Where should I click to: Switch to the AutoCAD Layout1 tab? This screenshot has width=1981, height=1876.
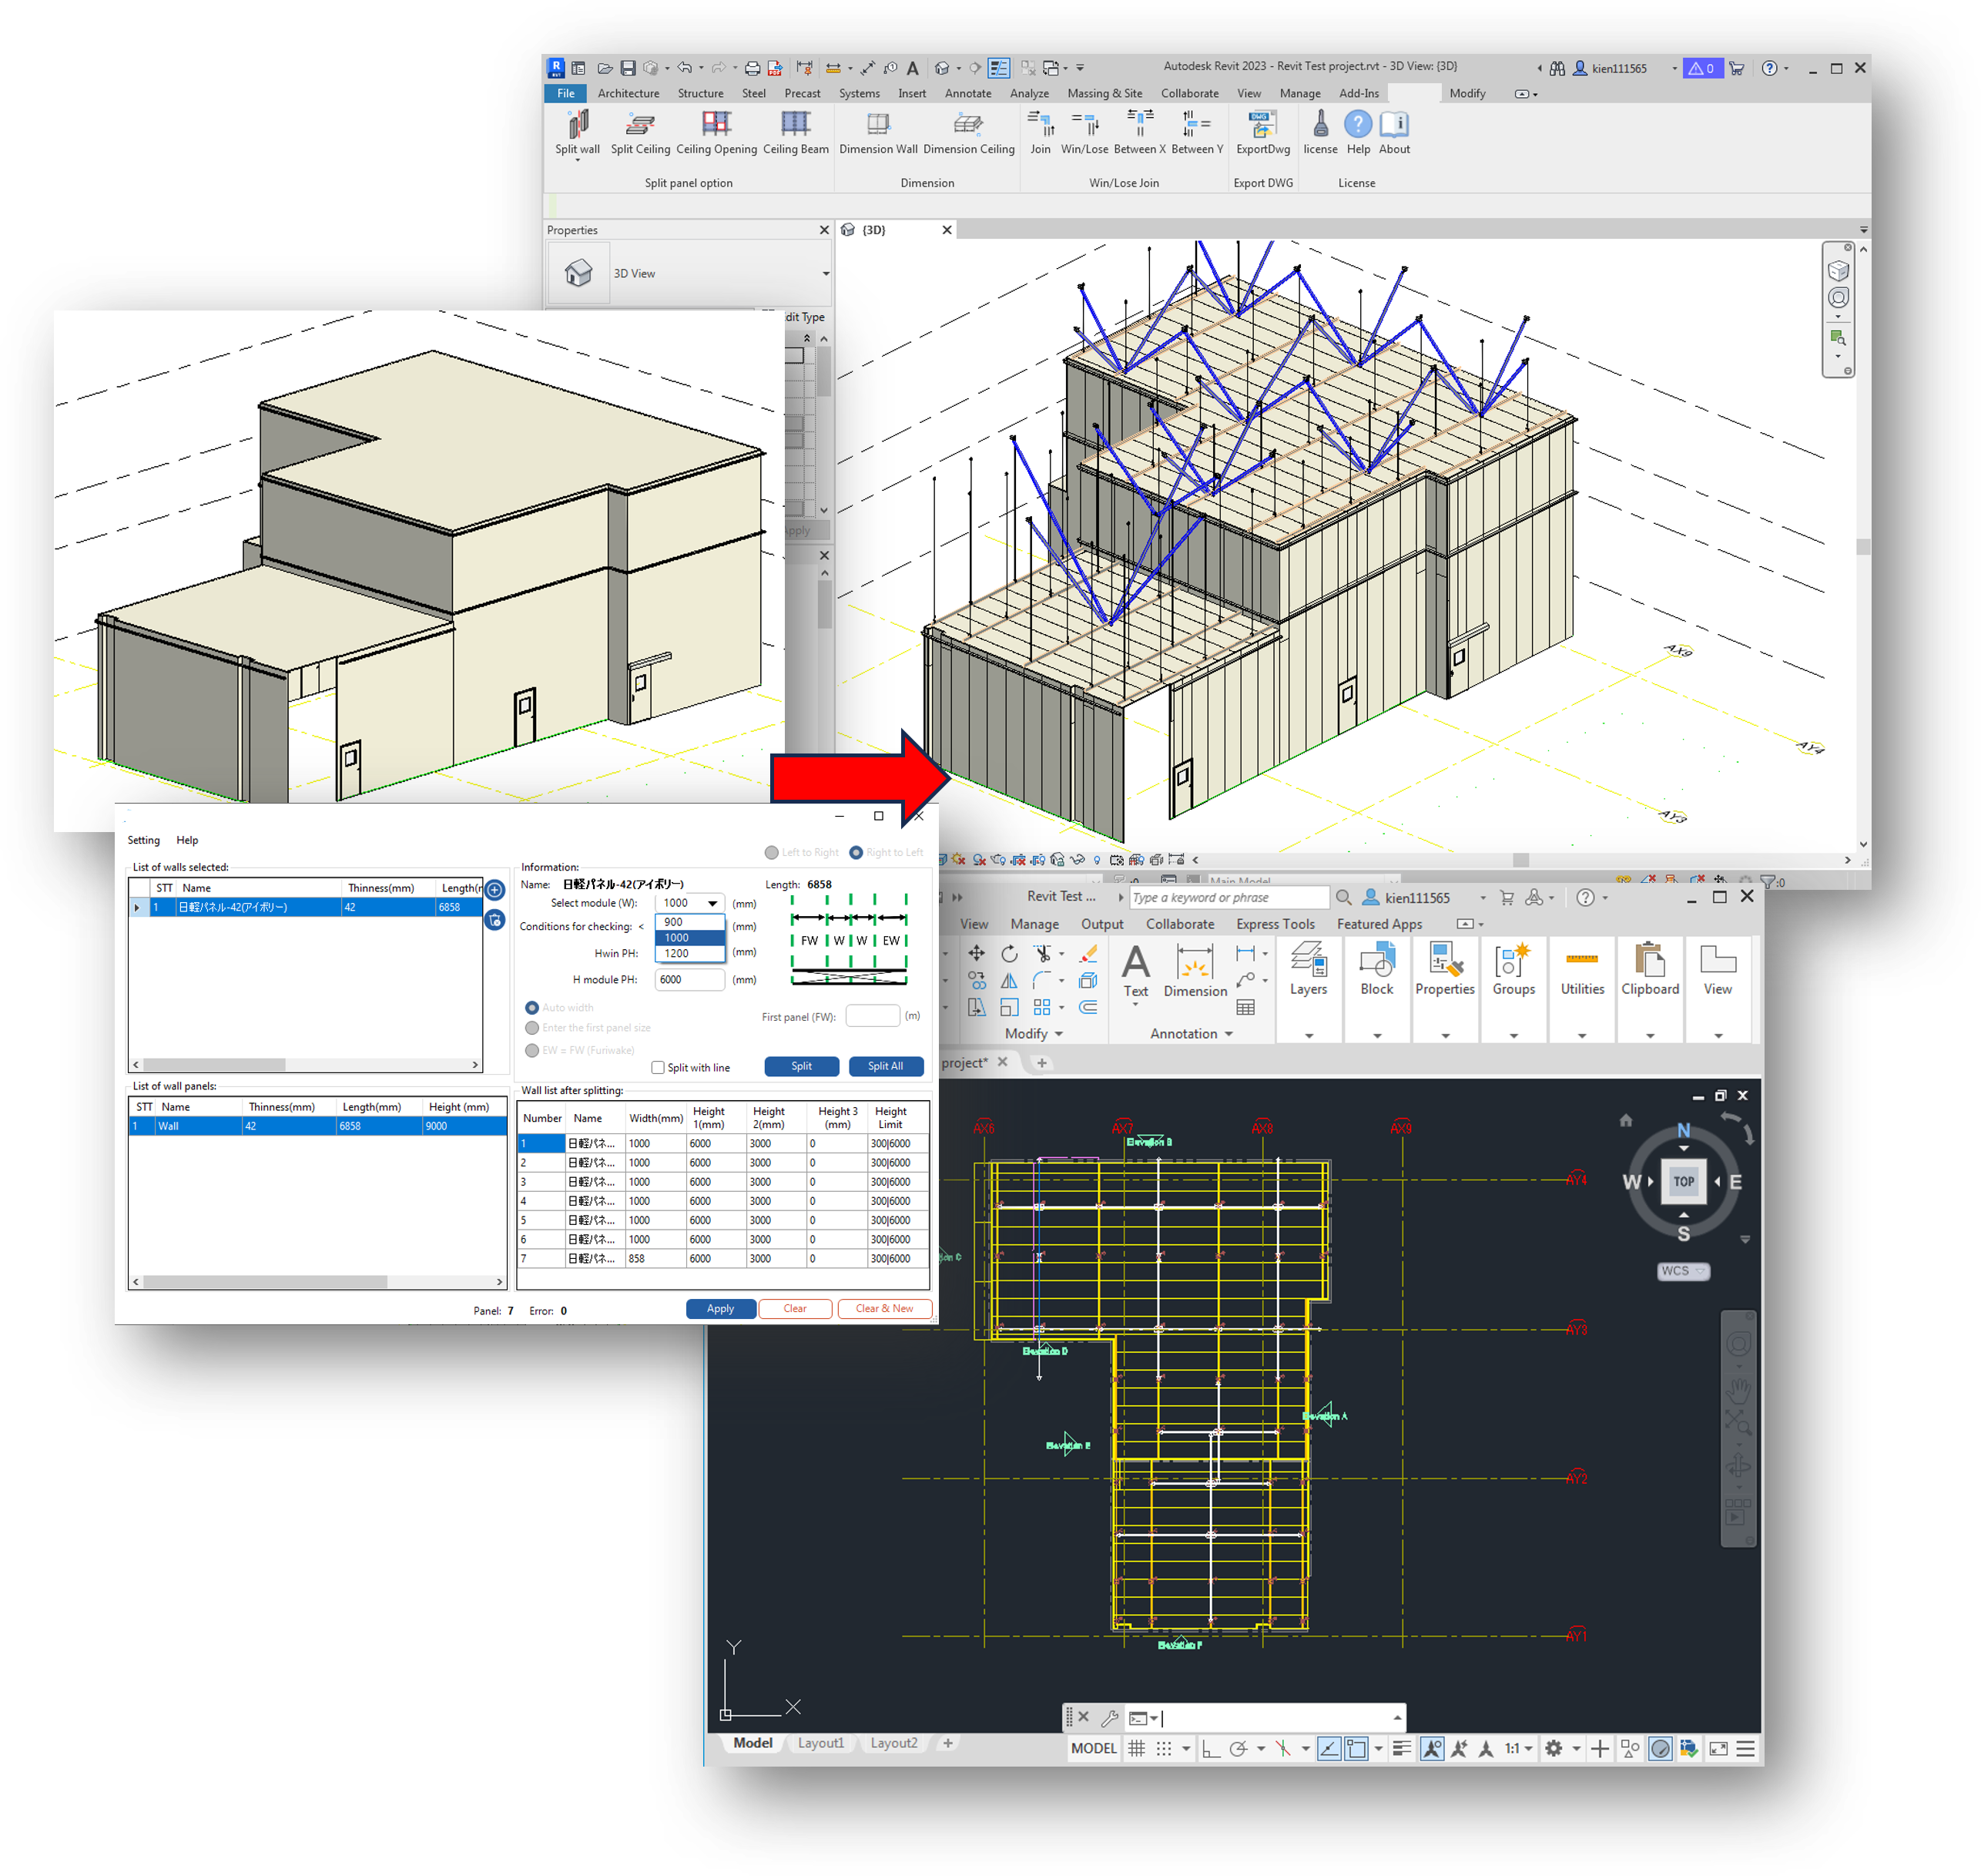tap(820, 1743)
